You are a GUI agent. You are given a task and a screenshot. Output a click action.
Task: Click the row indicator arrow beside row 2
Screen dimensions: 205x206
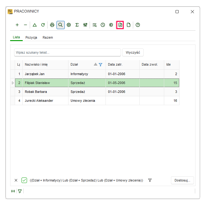tap(13, 83)
